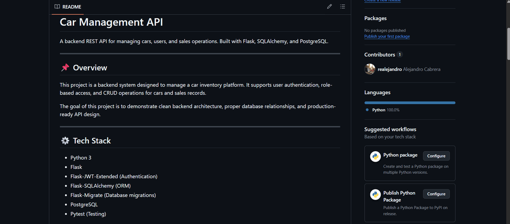Click Flask-Migrate (Database migrations) list item
Image resolution: width=510 pixels, height=224 pixels.
tap(113, 195)
